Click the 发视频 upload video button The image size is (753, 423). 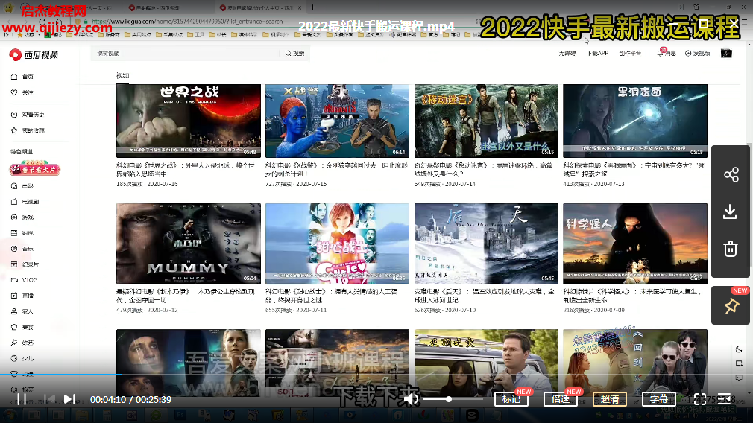coord(697,53)
